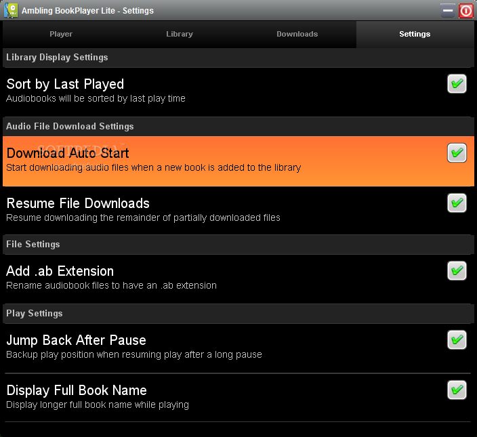
Task: Click 'Resume downloading the remainder' description
Action: (143, 217)
